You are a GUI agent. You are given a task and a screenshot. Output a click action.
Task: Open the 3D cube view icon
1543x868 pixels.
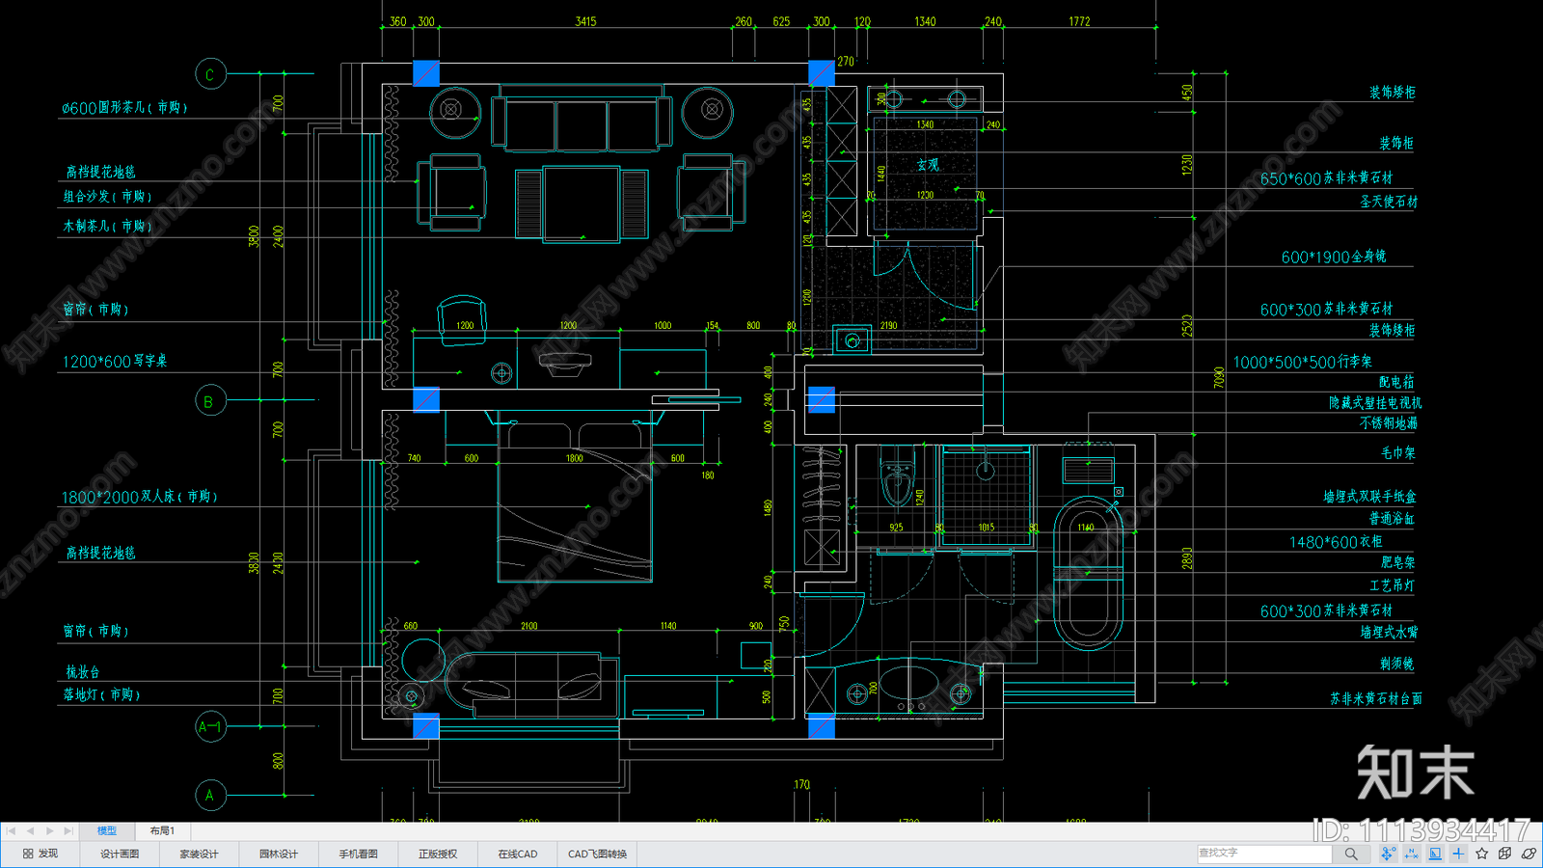[x=1505, y=854]
